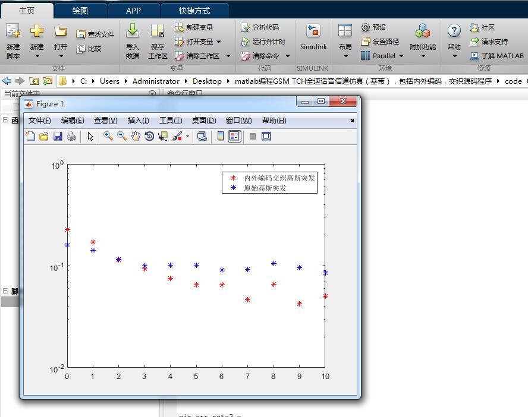This screenshot has height=417, width=528.
Task: Select the 快捷方式 ribbon tab
Action: tap(194, 11)
